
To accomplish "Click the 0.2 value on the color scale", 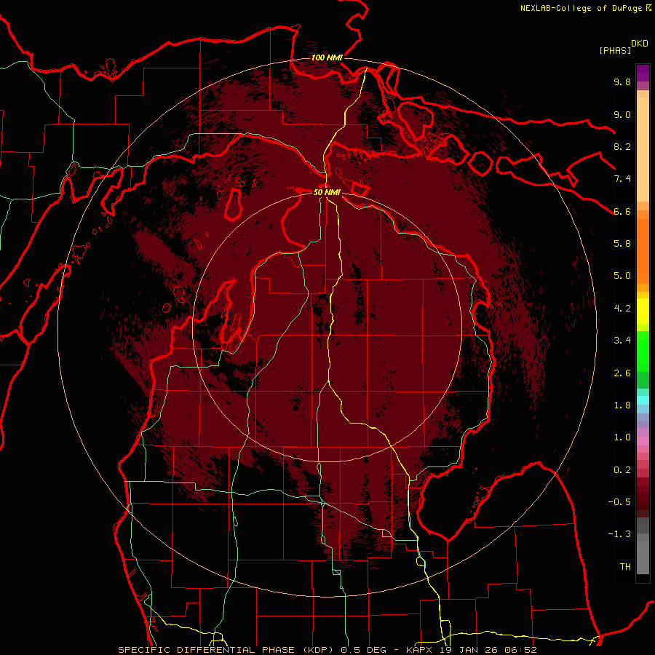I will click(622, 470).
